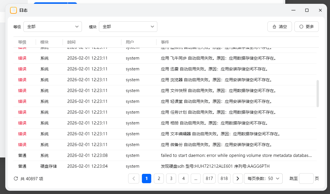This screenshot has width=330, height=194.
Task: Go to next page with right arrow
Action: 238,179
